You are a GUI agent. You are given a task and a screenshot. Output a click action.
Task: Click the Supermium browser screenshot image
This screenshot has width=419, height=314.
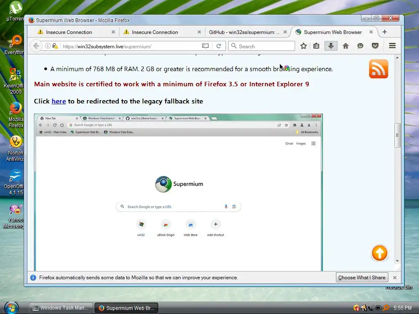pos(178,192)
